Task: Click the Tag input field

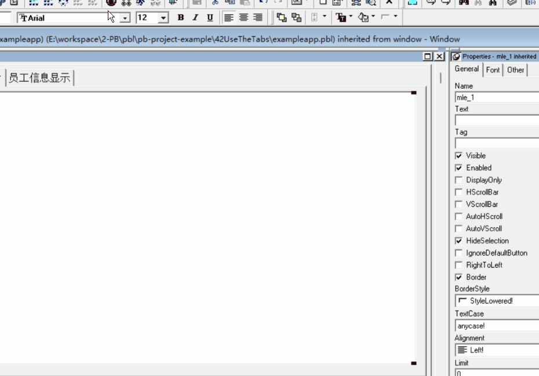Action: [x=497, y=143]
